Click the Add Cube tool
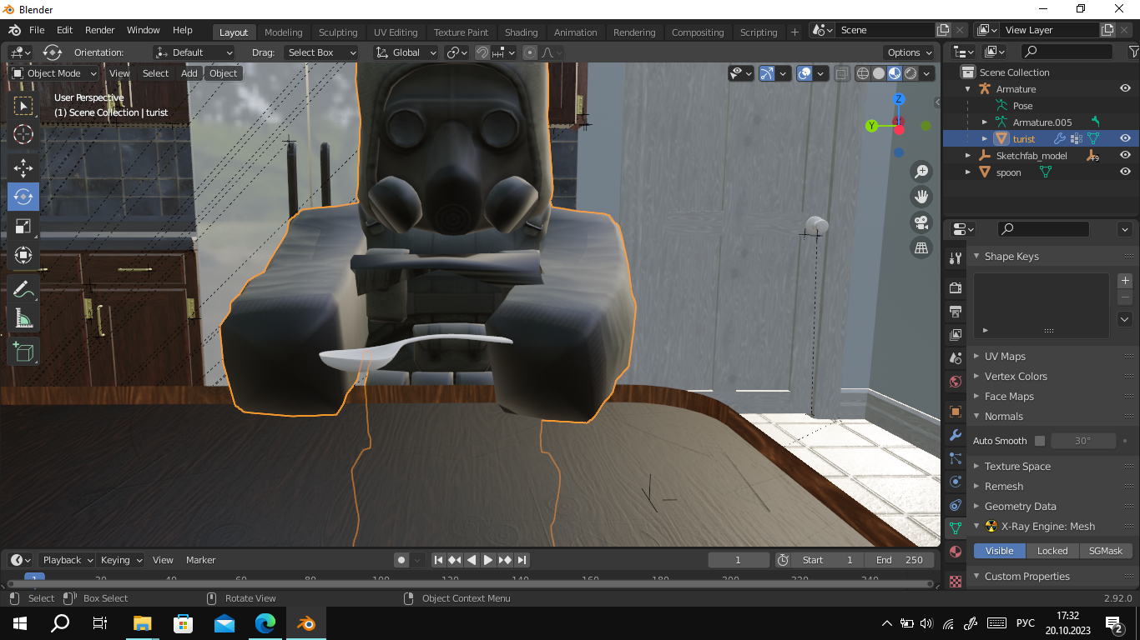Image resolution: width=1140 pixels, height=640 pixels. tap(23, 351)
